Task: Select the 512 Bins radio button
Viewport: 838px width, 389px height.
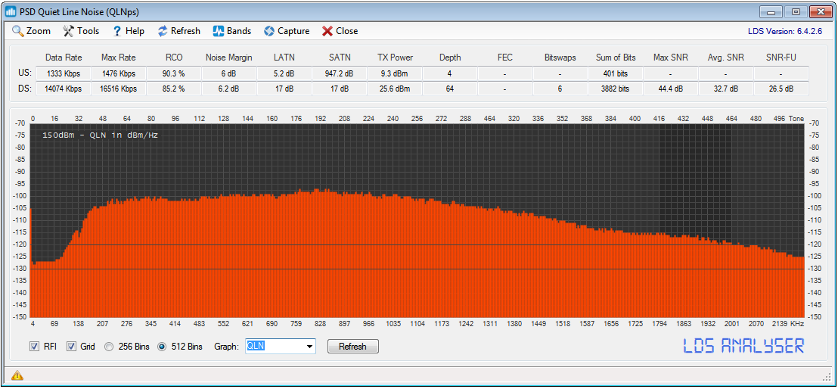Action: click(162, 347)
